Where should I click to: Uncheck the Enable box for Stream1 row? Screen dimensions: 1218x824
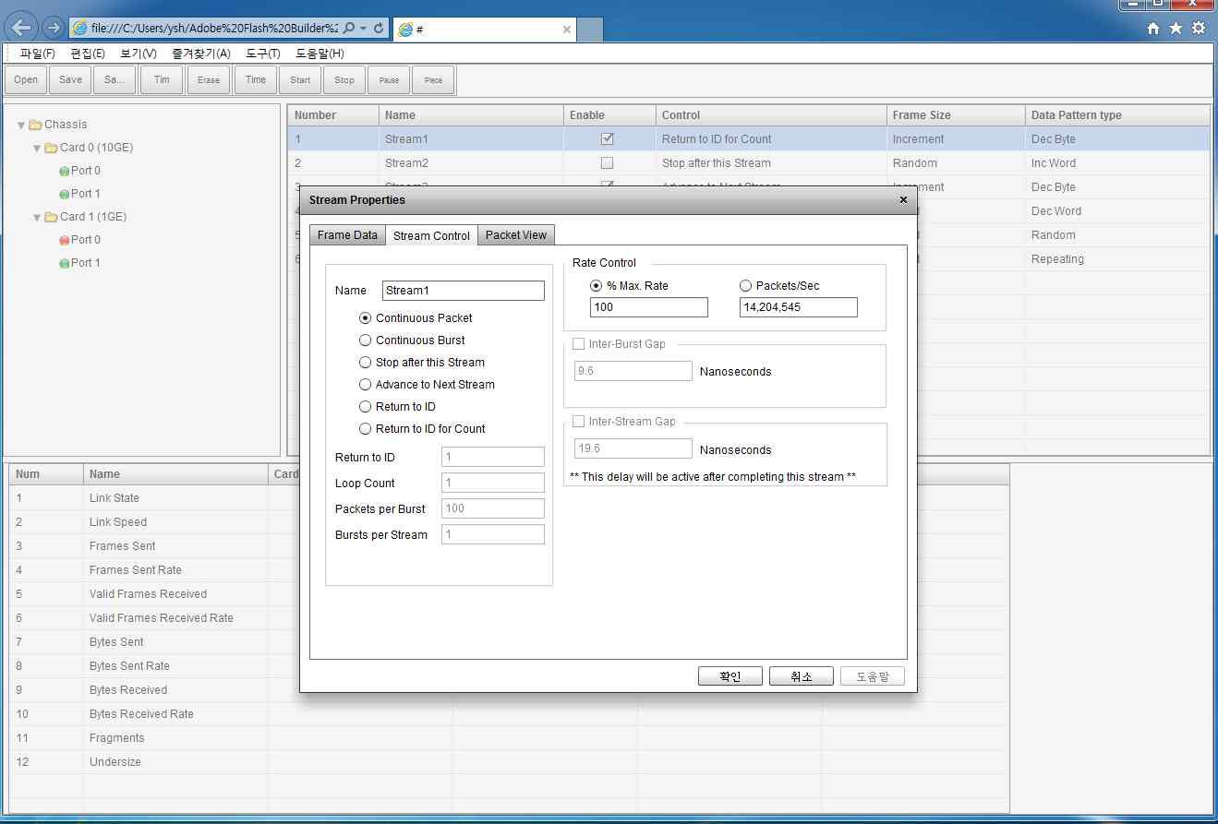tap(607, 139)
